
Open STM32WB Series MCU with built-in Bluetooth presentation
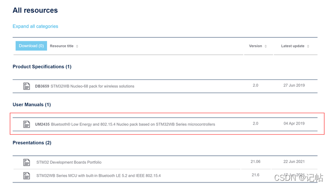point(99,175)
